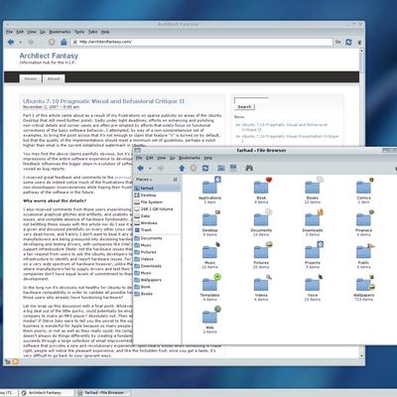Reload the page via the browser refresh icon
Image resolution: width=397 pixels, height=397 pixels.
click(348, 42)
